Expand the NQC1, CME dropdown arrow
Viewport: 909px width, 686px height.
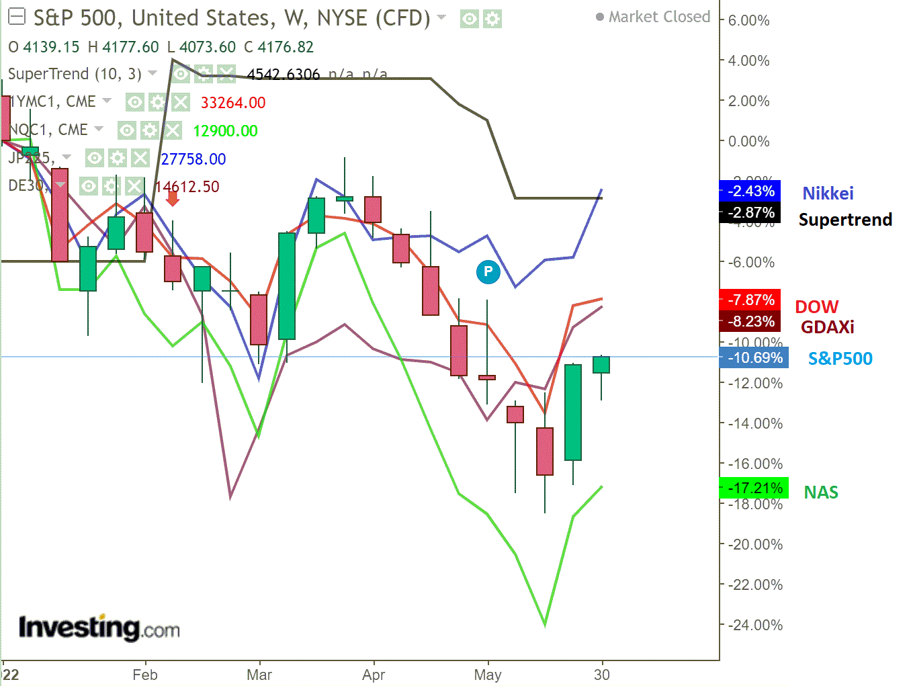99,129
